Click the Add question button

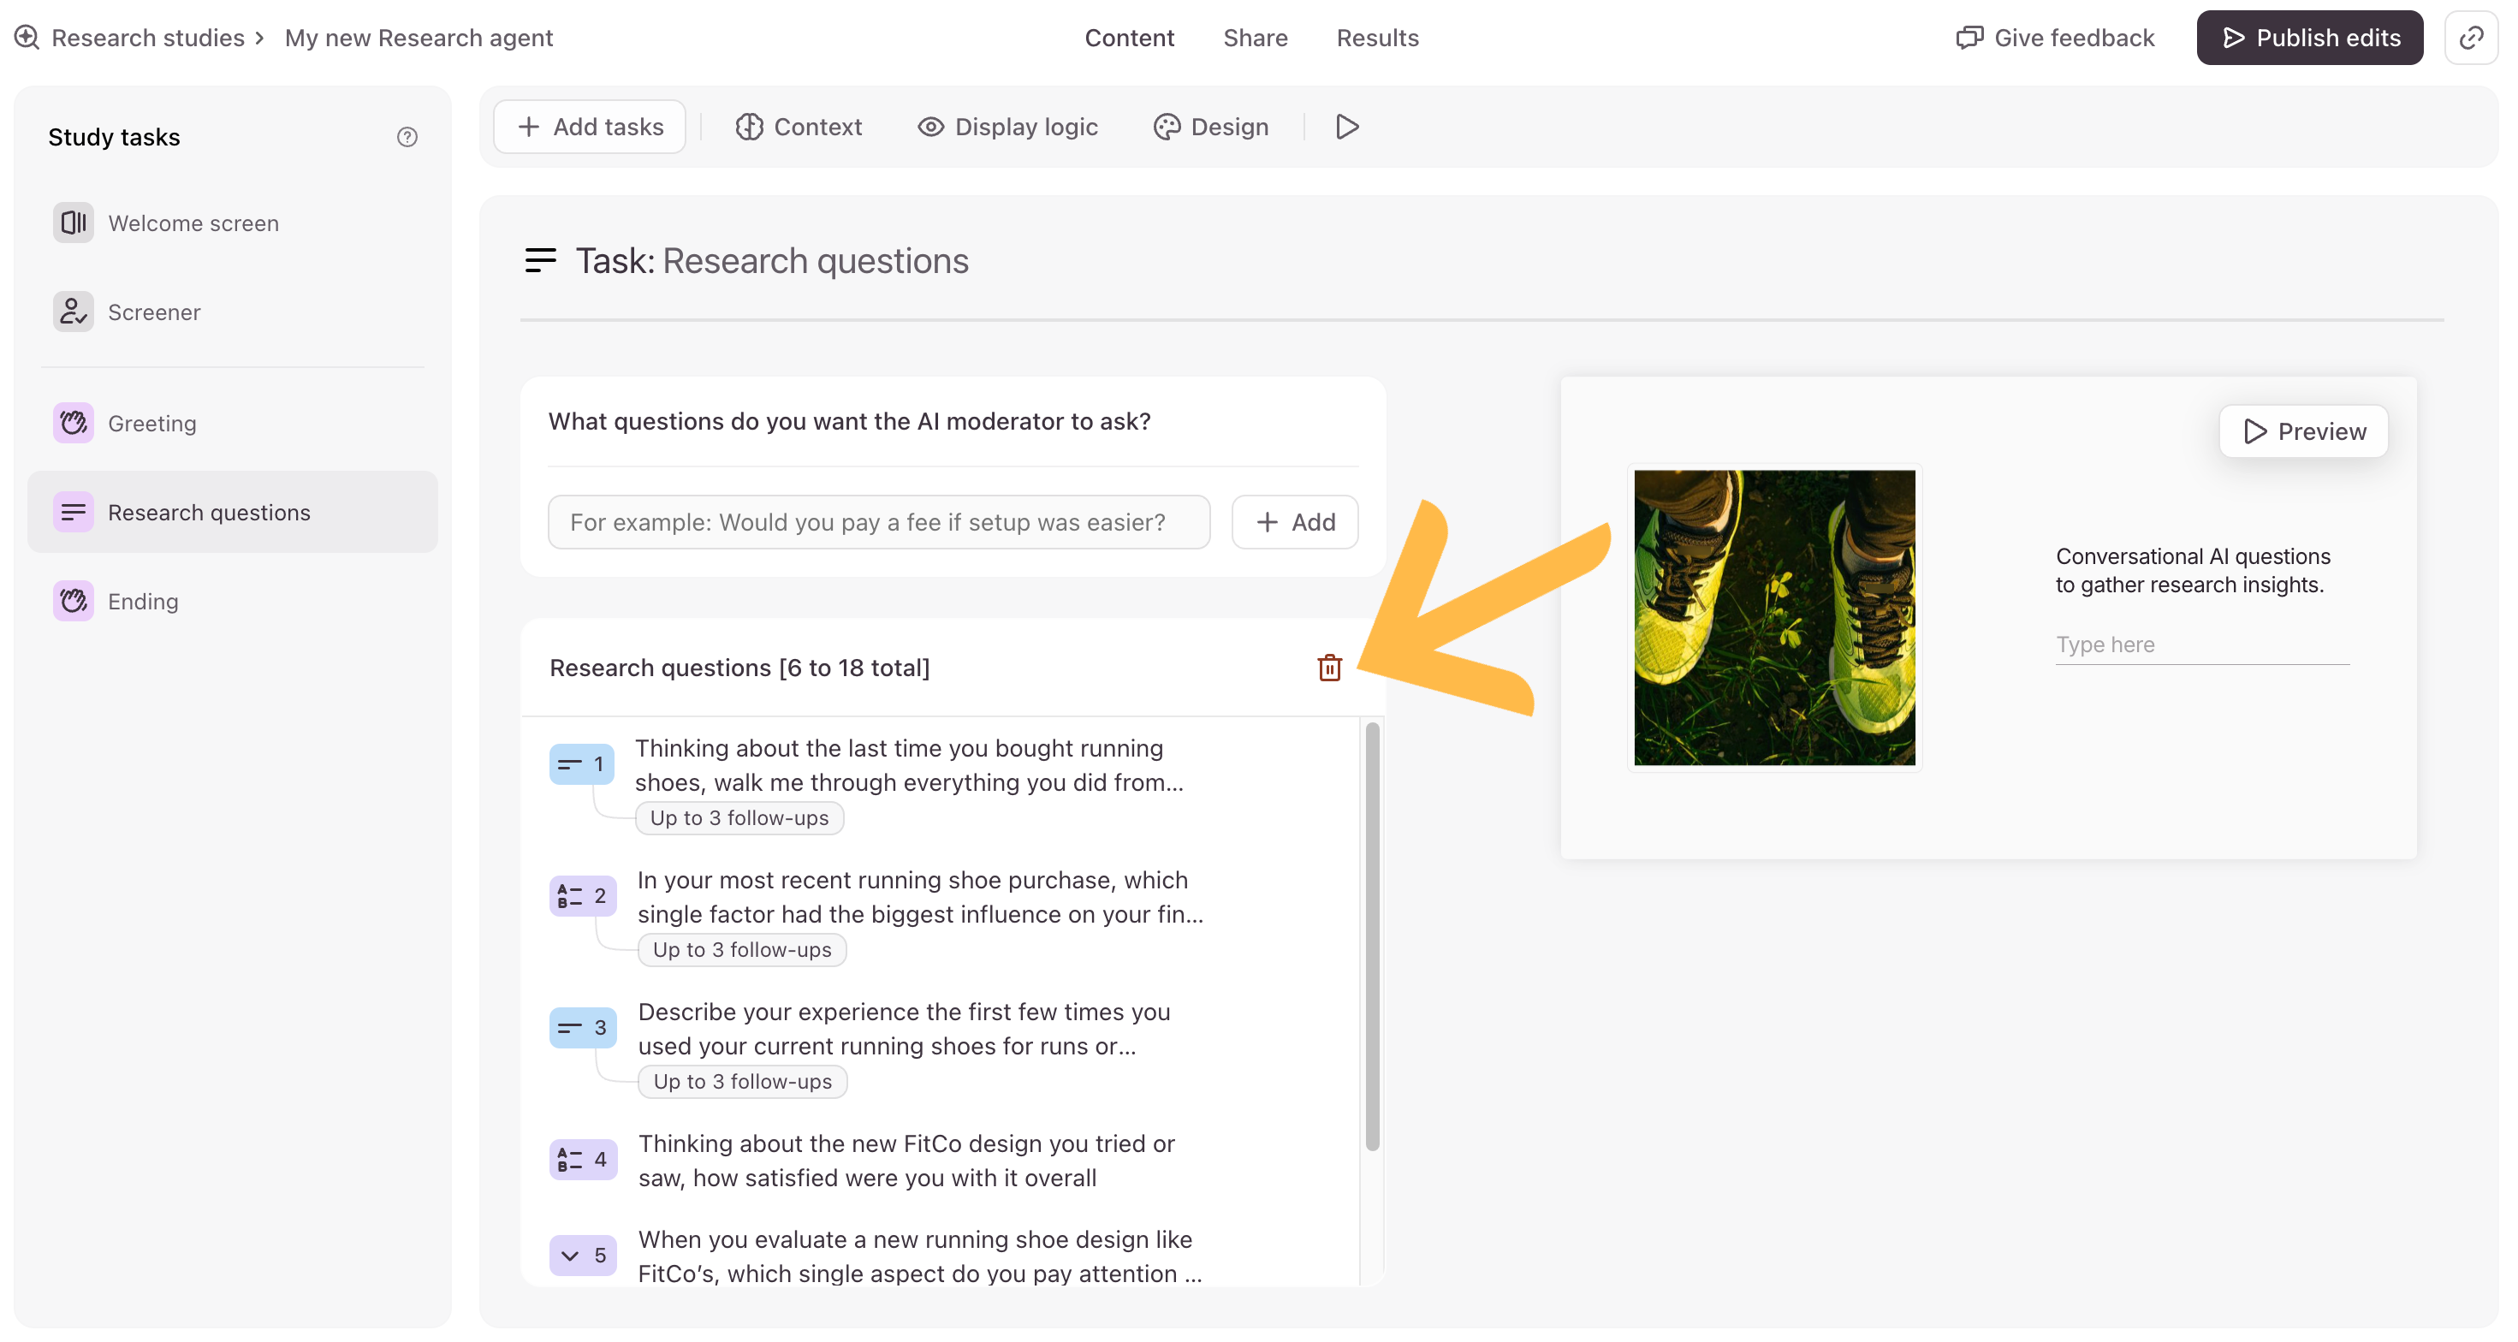tap(1295, 522)
